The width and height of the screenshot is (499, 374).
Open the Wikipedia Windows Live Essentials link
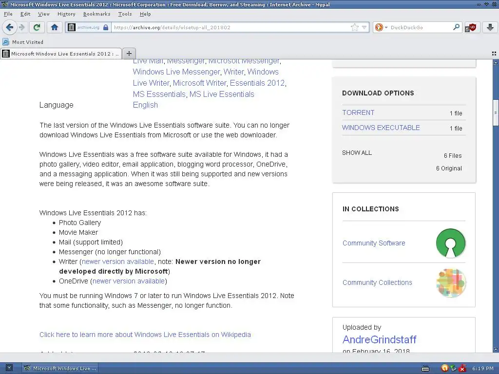tap(145, 335)
